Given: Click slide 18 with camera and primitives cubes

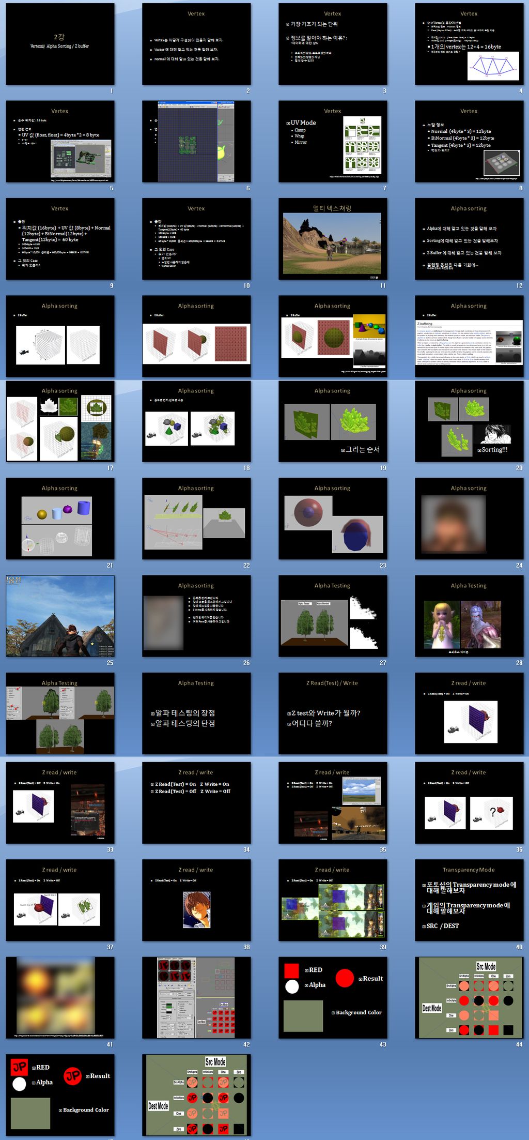Looking at the screenshot, I should tap(196, 421).
